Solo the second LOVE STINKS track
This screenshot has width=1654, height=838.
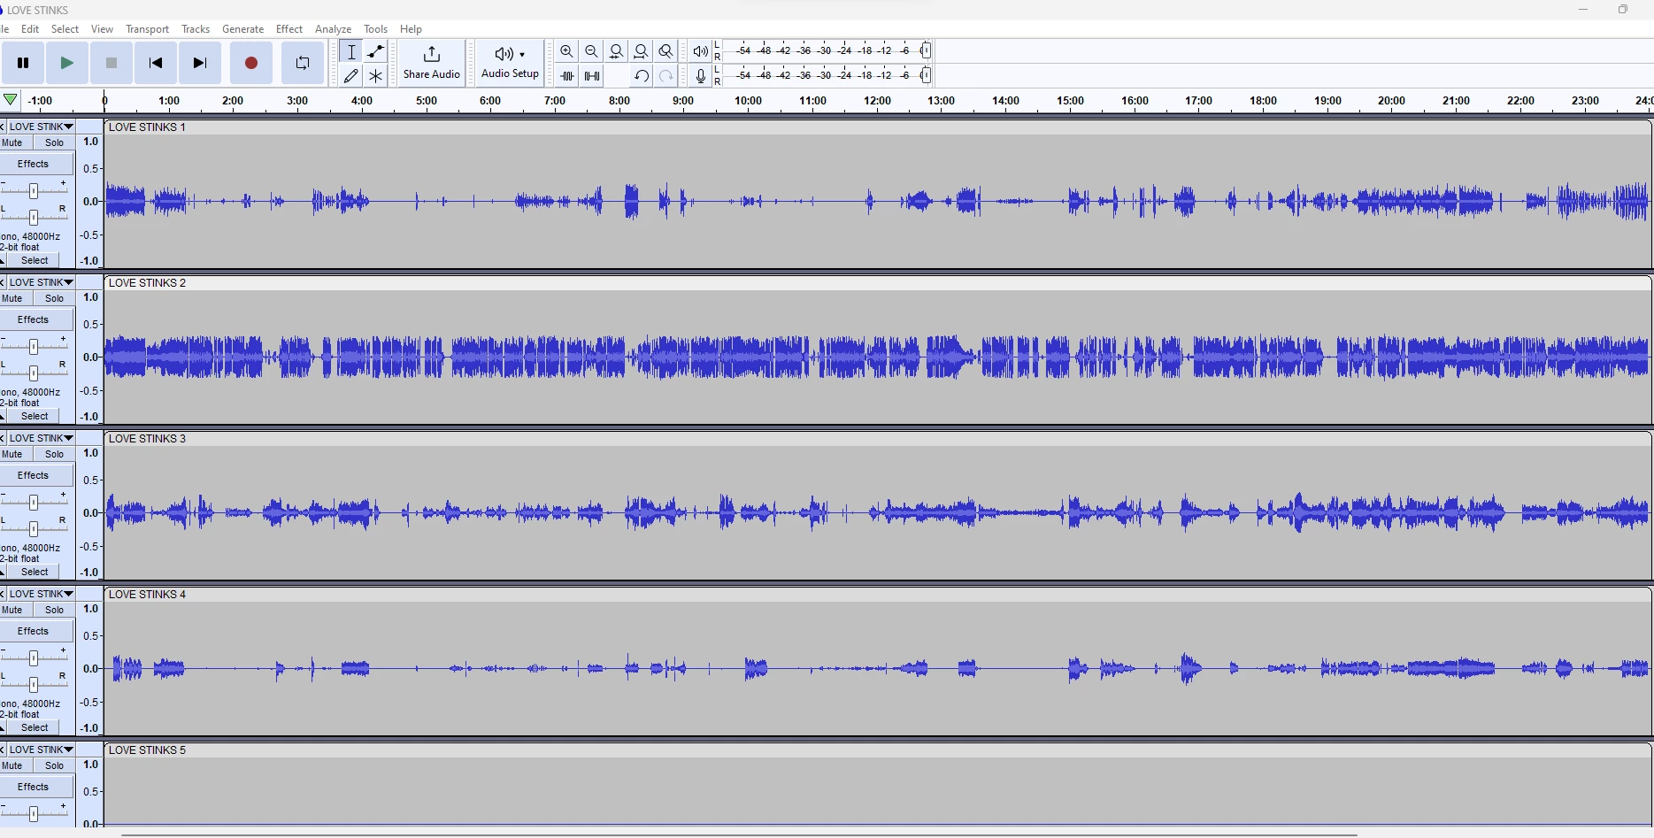(x=55, y=298)
